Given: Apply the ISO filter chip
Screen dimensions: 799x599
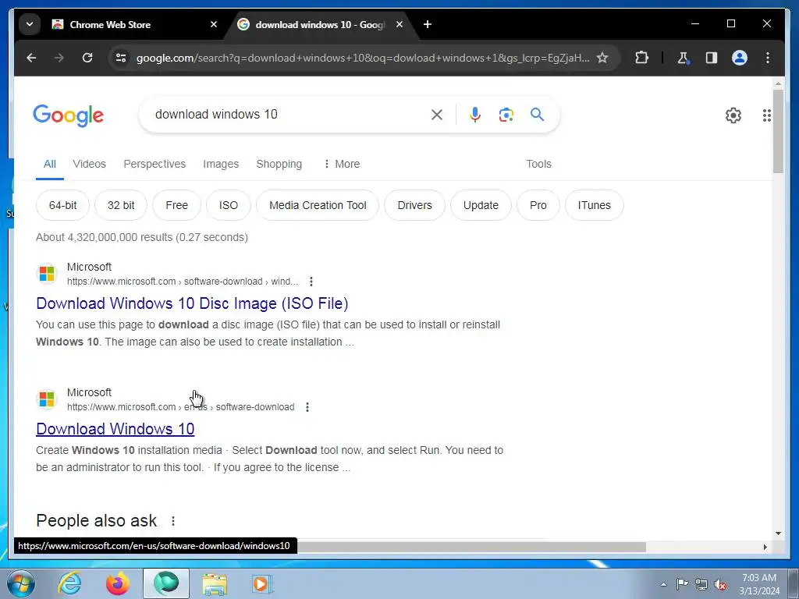Looking at the screenshot, I should (x=229, y=205).
